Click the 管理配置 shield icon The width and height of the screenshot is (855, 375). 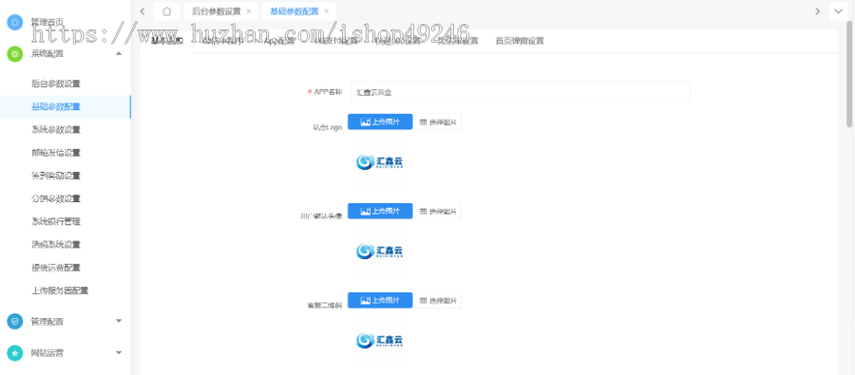14,322
